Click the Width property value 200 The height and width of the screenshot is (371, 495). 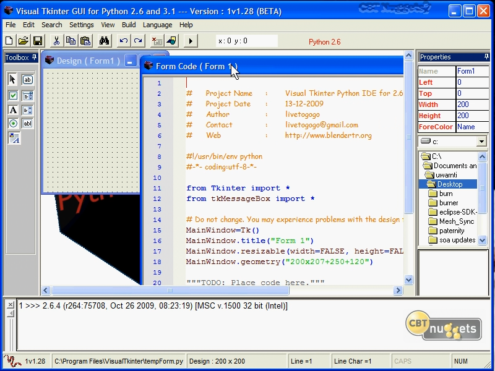tap(473, 104)
